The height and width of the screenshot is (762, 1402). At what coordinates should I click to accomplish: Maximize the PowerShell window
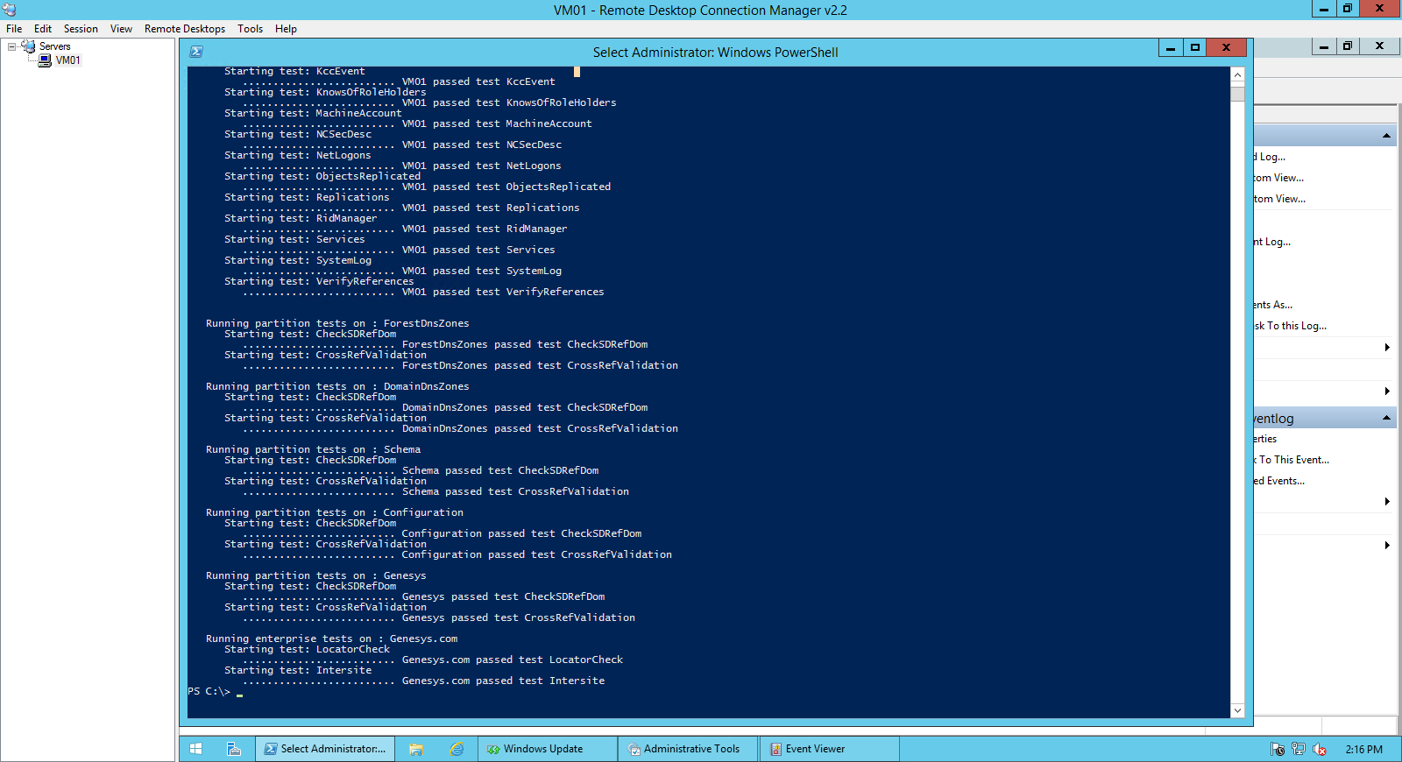tap(1194, 48)
